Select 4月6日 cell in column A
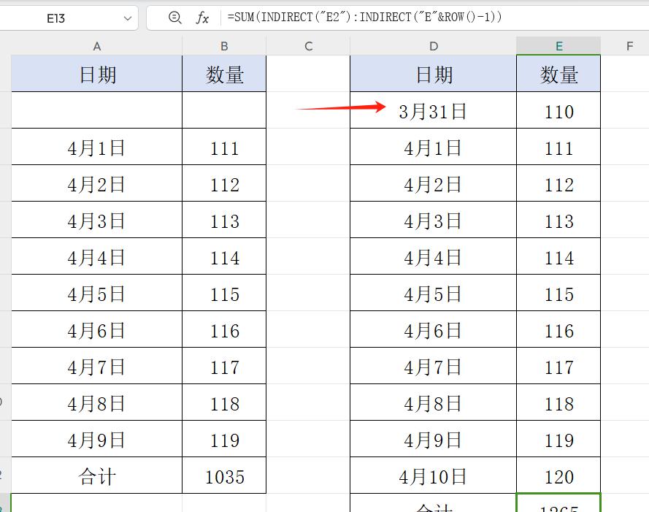 [97, 329]
